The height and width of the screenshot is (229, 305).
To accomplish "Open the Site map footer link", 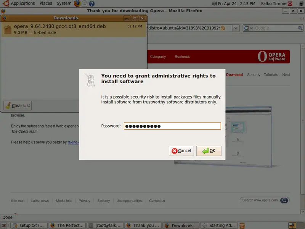I will pyautogui.click(x=18, y=201).
